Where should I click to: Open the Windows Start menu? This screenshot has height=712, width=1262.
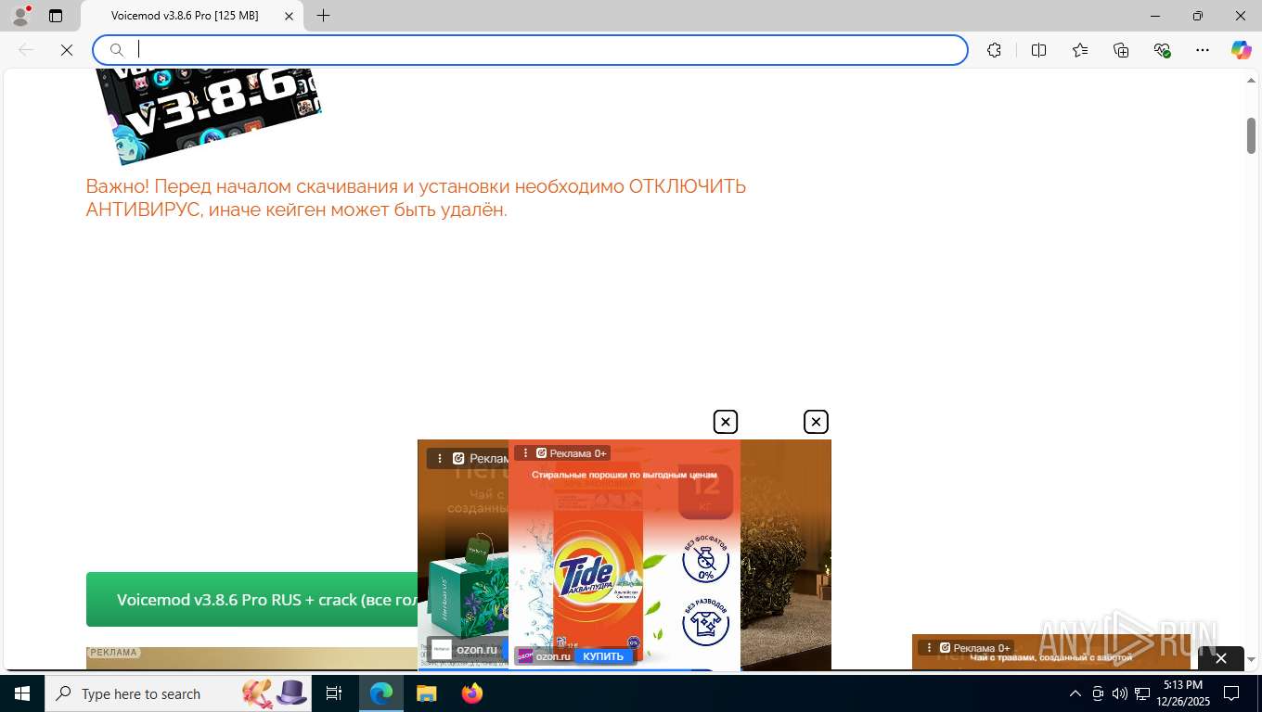coord(22,693)
